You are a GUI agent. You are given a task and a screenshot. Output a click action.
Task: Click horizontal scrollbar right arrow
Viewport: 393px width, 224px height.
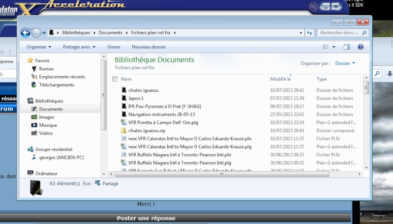tap(360, 174)
